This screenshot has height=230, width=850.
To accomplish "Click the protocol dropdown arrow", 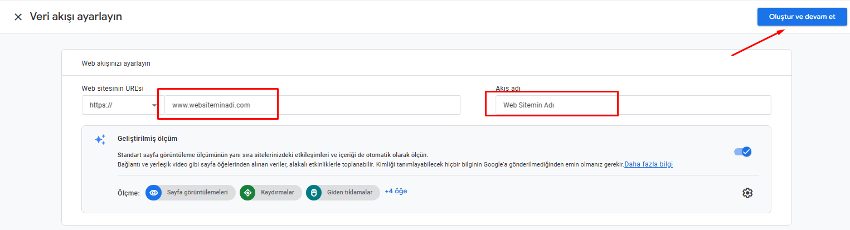I will tap(154, 105).
